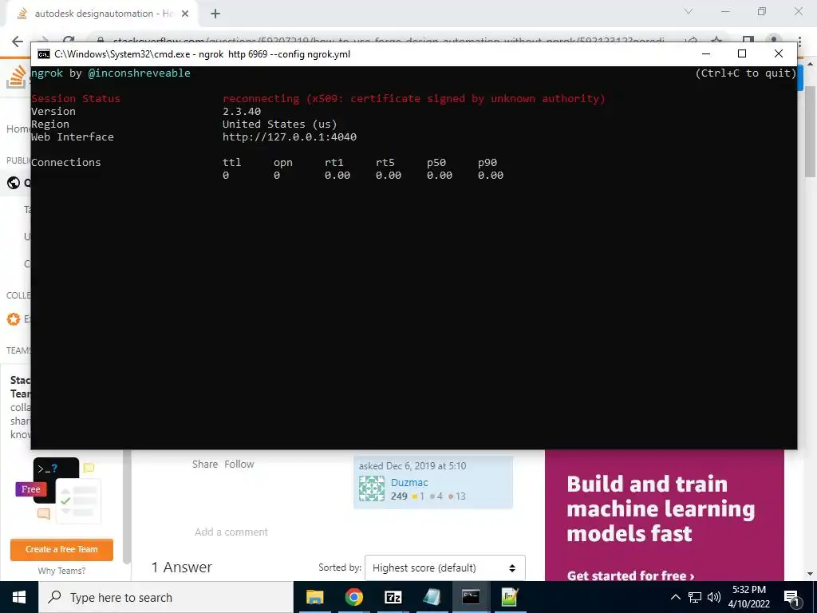Maximize the cmd.exe ngrok window

[742, 53]
